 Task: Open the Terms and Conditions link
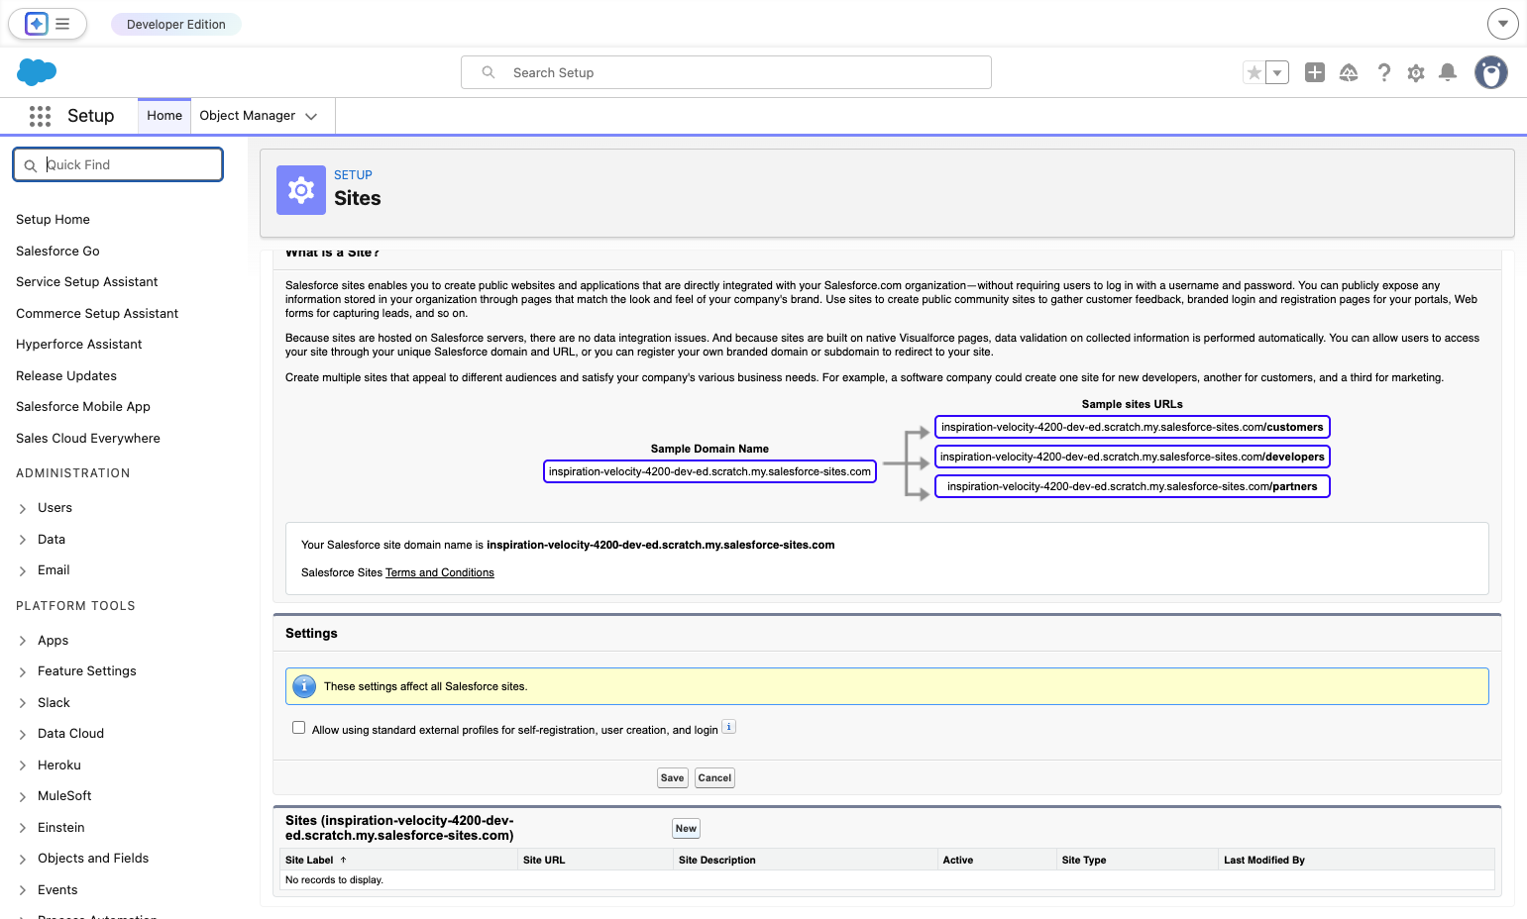(x=440, y=572)
